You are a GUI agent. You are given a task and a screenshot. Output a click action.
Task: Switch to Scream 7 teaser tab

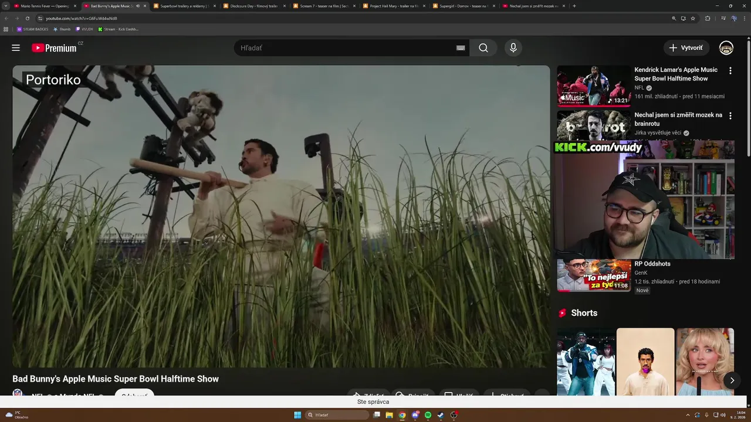click(324, 6)
